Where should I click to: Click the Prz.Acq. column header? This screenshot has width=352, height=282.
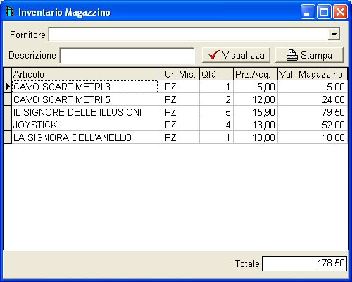[x=256, y=74]
